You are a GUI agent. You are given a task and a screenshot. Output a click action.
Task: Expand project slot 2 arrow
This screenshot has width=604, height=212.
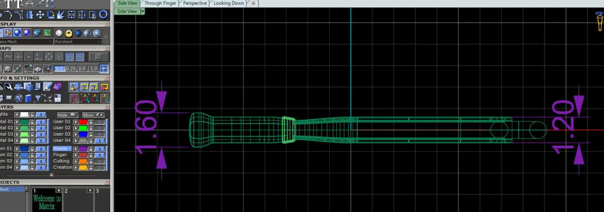90,190
